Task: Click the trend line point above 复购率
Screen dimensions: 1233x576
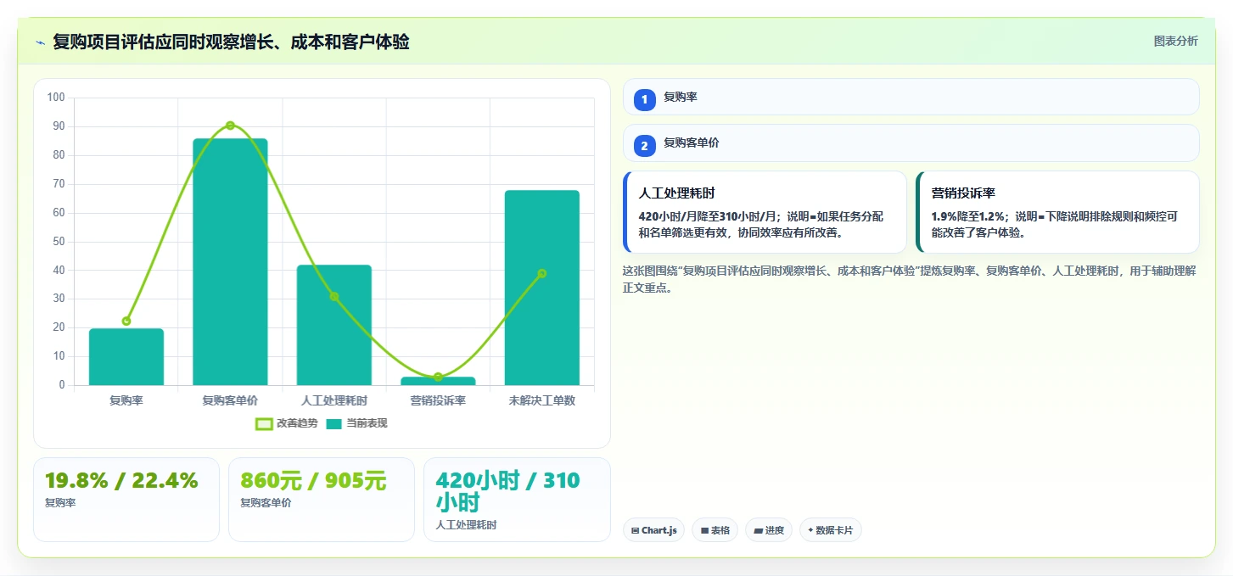Action: 126,321
